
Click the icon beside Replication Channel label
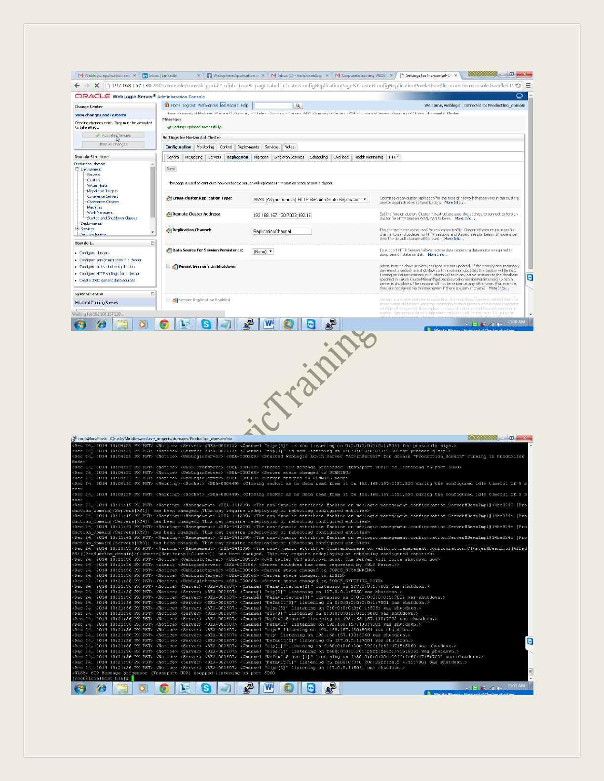169,230
